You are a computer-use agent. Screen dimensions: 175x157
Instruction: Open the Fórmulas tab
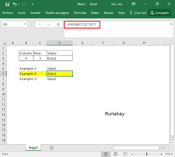click(80, 13)
